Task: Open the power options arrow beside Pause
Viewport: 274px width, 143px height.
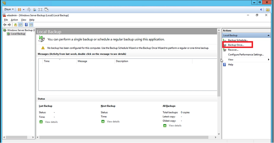Action: 24,9
